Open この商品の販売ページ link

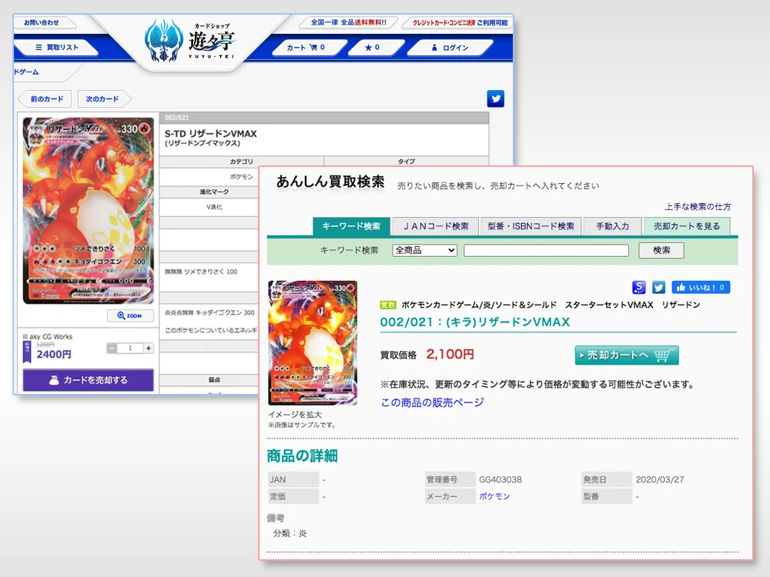(432, 402)
